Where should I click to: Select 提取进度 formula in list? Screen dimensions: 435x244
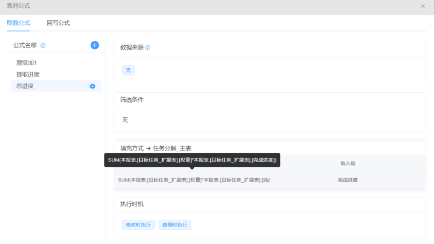click(x=56, y=75)
